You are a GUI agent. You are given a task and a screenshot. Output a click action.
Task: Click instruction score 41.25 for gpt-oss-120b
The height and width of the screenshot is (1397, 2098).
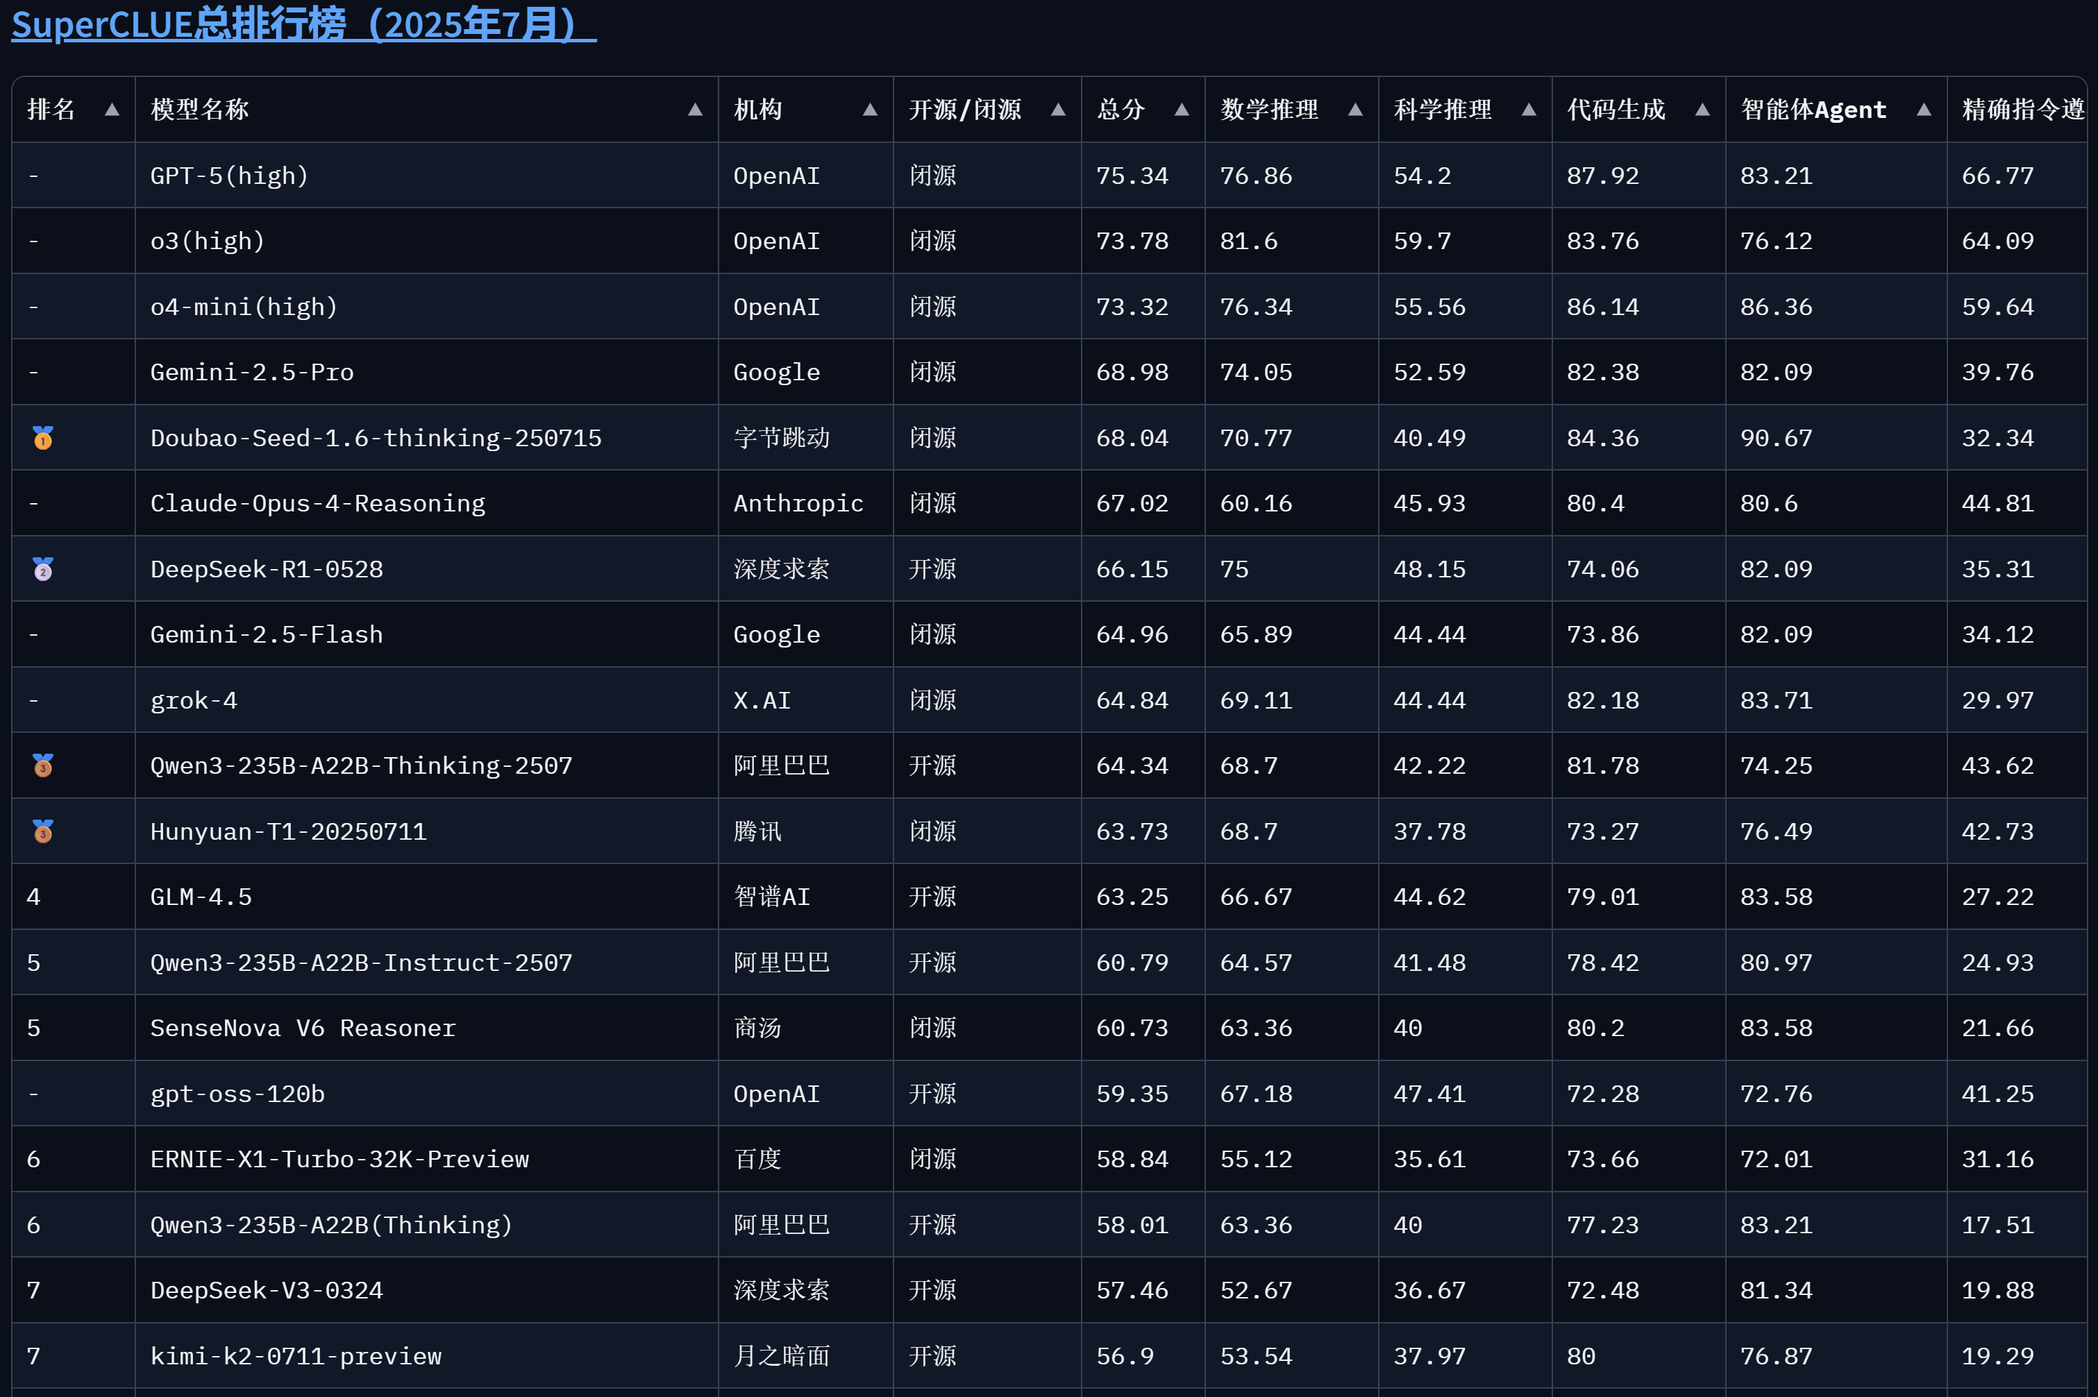pyautogui.click(x=1997, y=1093)
